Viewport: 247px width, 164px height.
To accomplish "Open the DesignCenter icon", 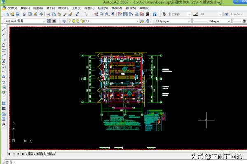I will 126,14.
